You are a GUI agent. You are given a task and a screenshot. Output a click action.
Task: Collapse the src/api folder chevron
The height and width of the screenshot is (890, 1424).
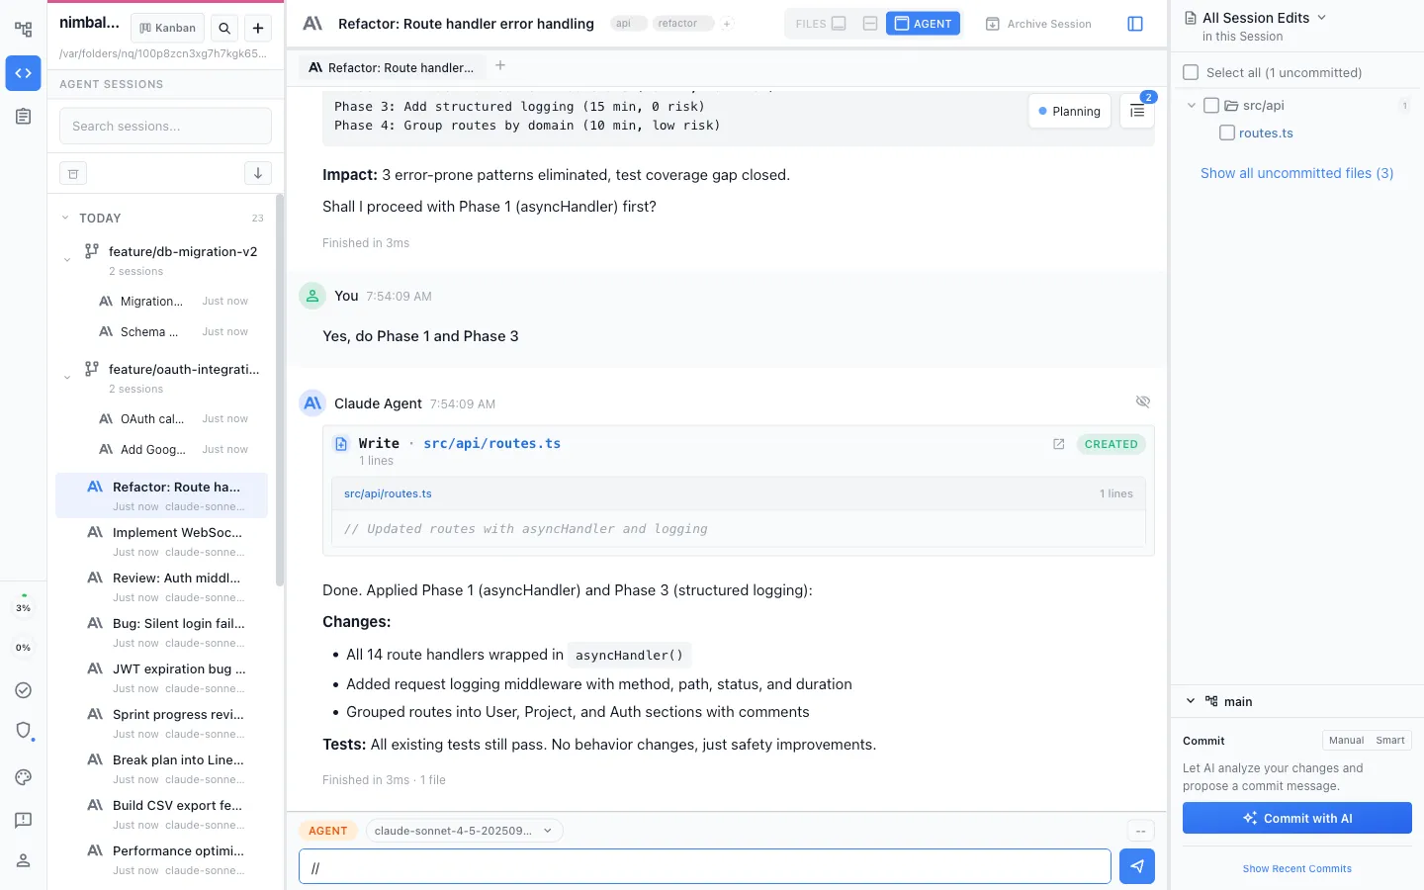[1191, 105]
